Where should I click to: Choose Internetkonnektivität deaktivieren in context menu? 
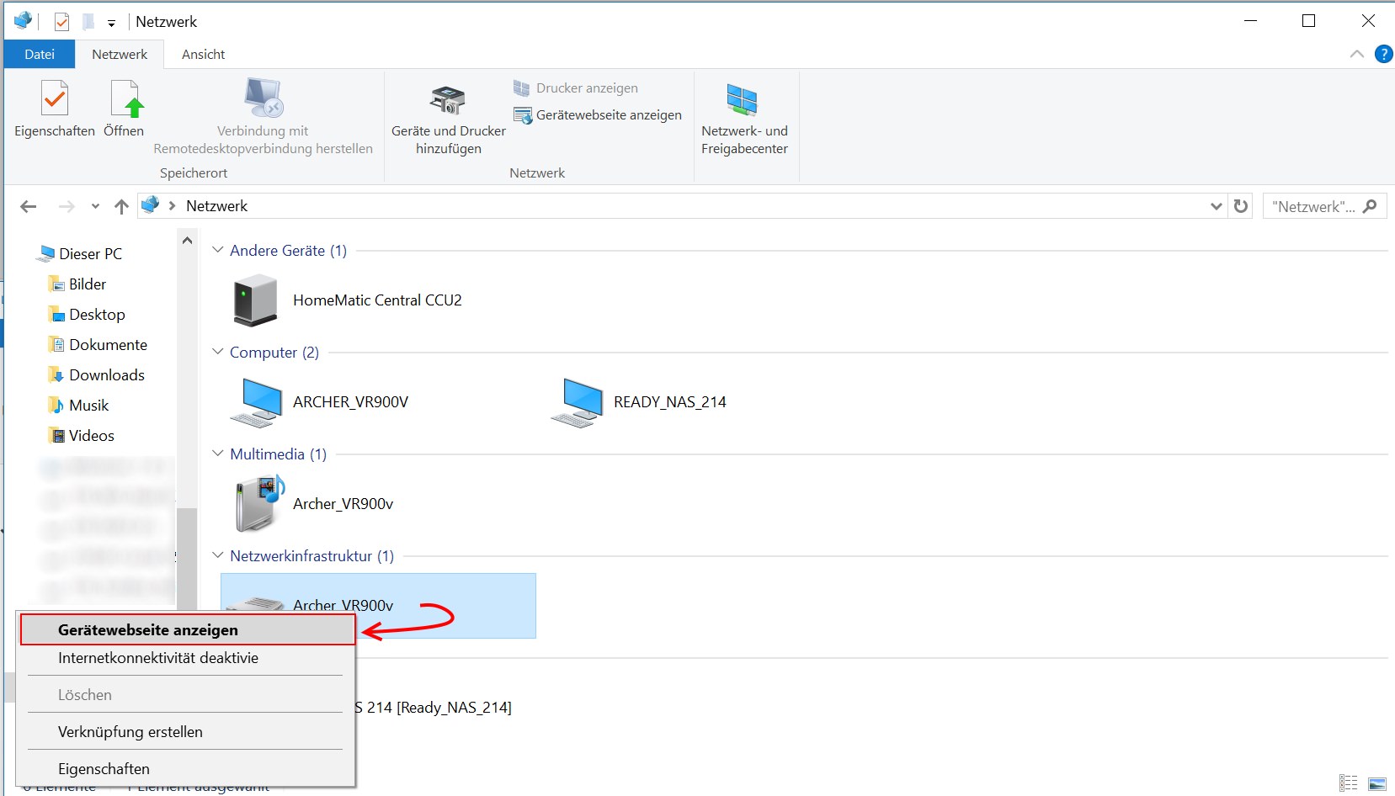186,658
